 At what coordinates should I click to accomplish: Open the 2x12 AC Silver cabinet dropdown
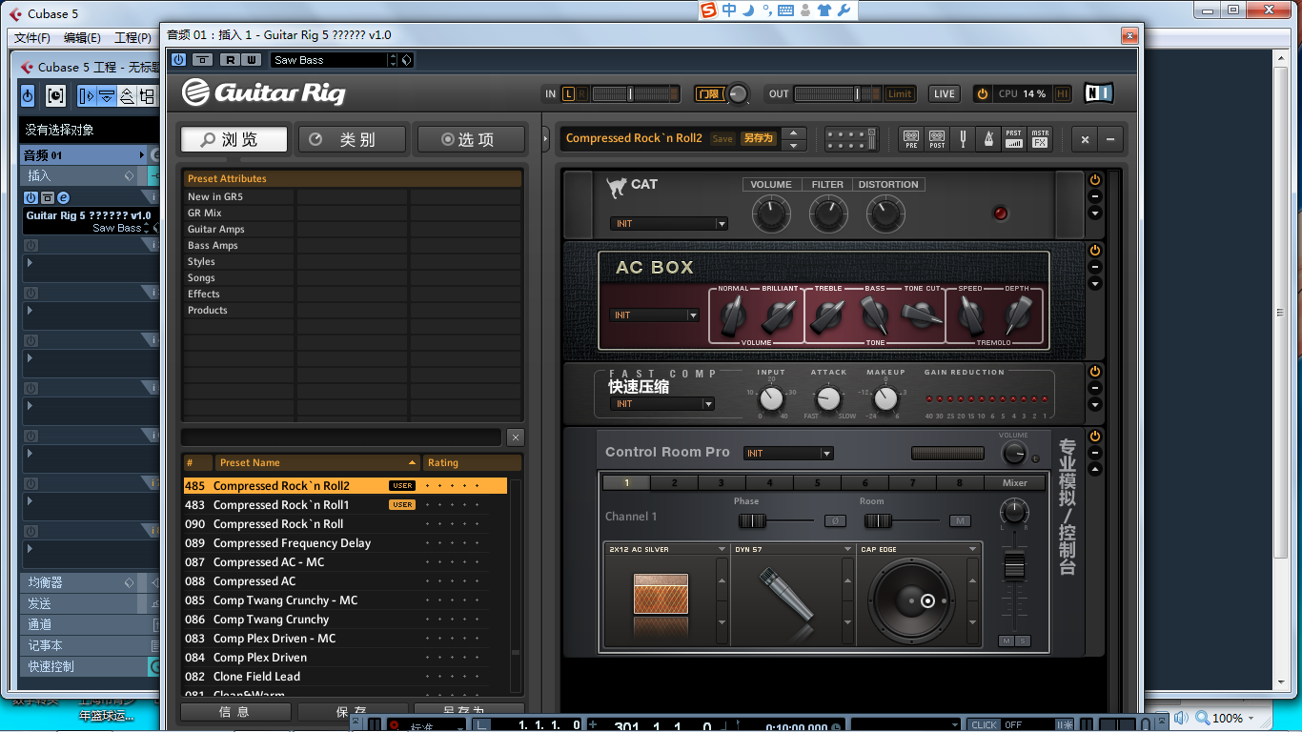(x=666, y=549)
